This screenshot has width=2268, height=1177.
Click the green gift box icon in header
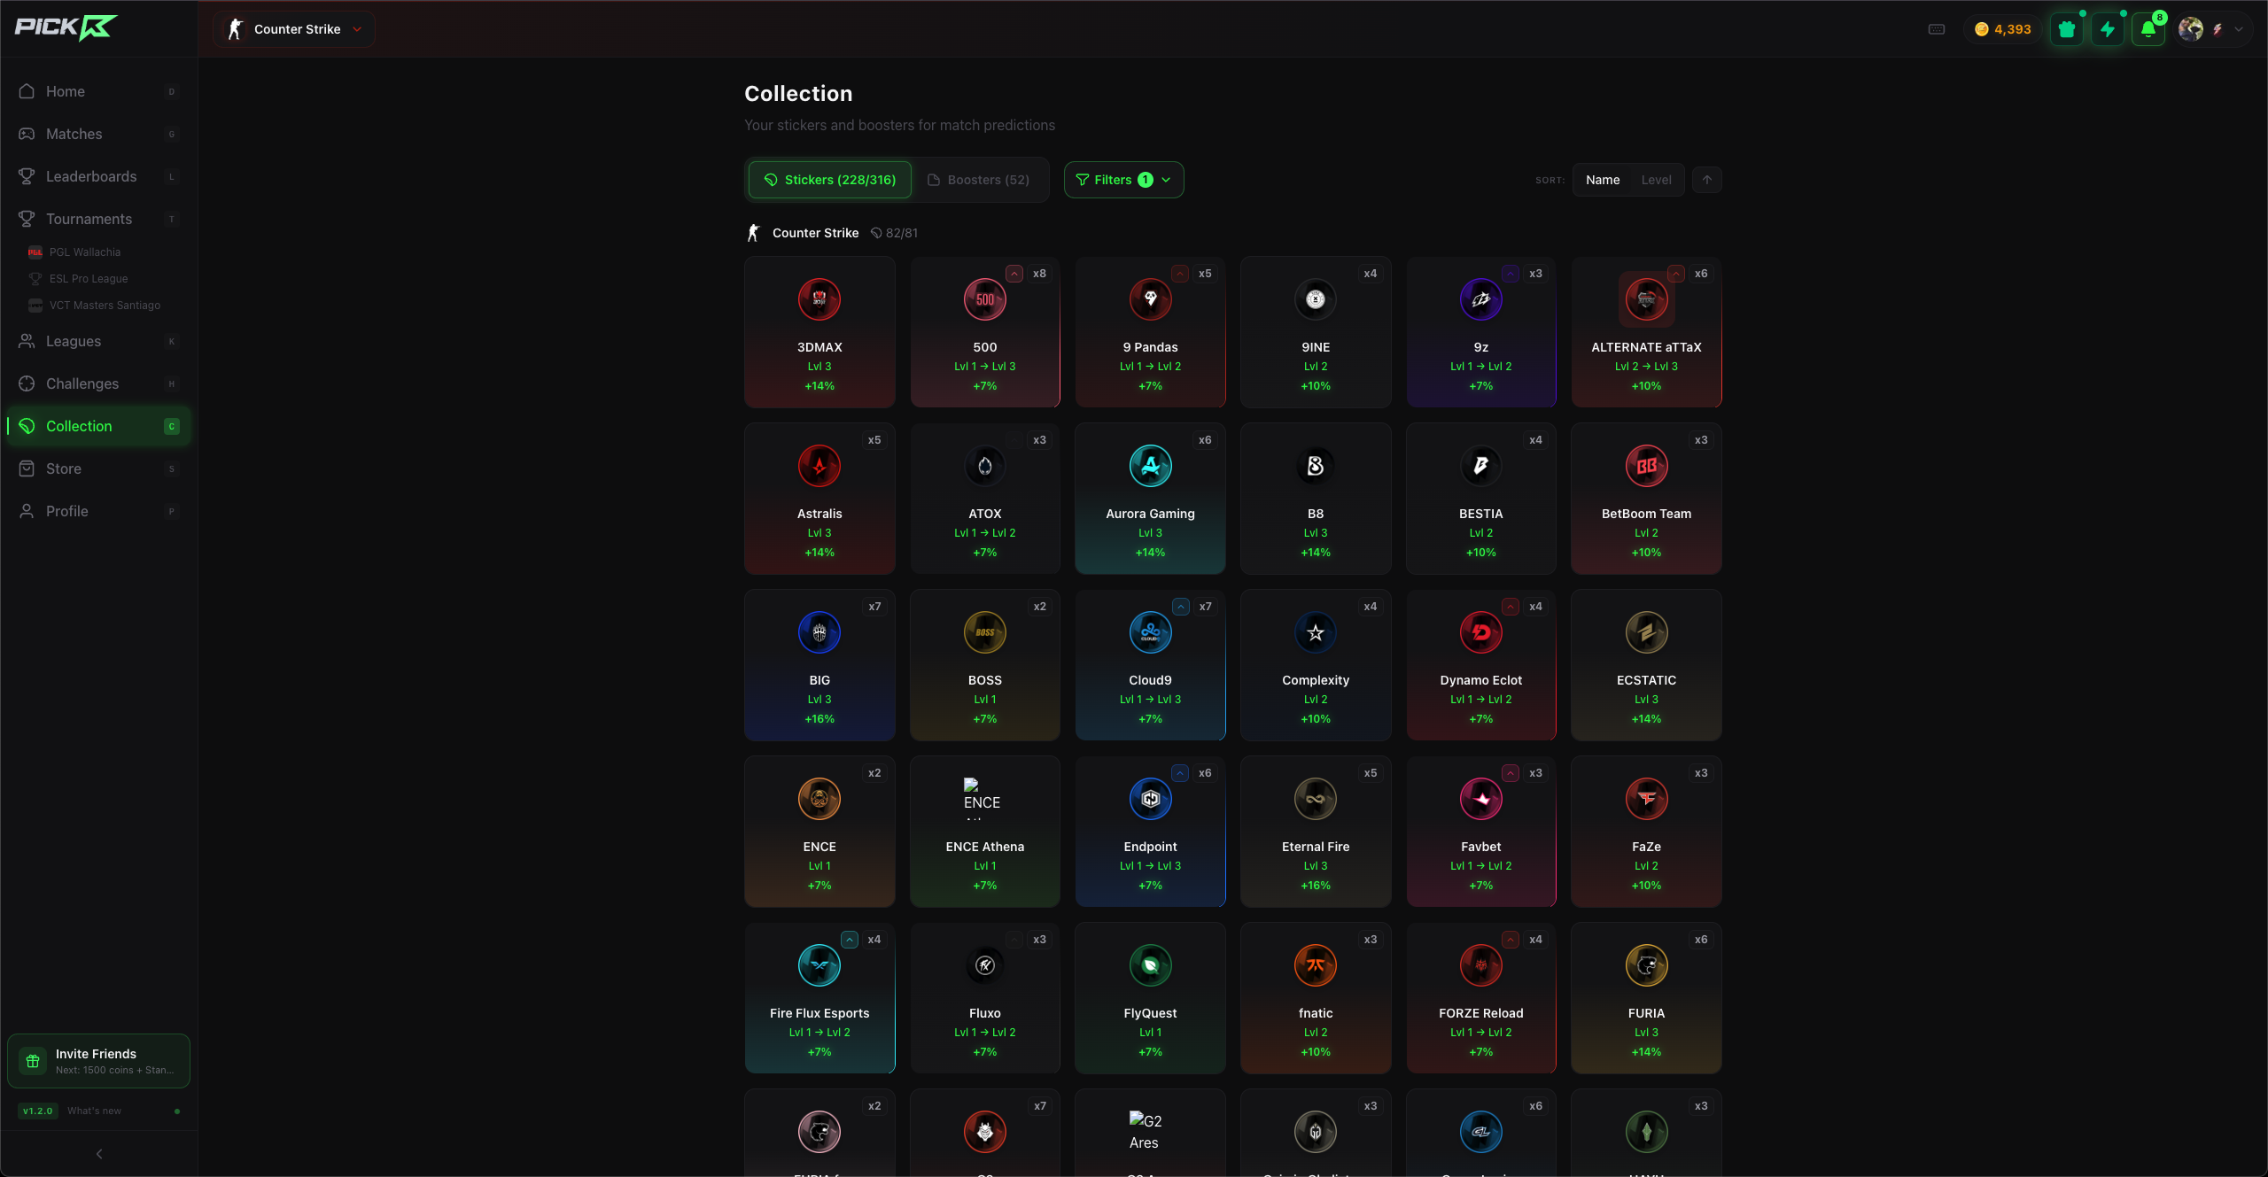click(2067, 29)
